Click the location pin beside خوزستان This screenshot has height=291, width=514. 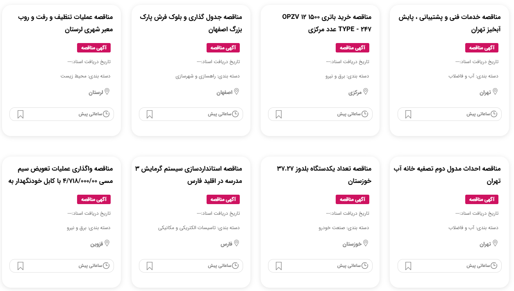(x=366, y=243)
